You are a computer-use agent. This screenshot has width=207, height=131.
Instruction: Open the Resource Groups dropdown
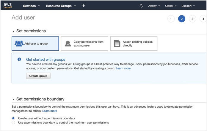click(x=61, y=6)
